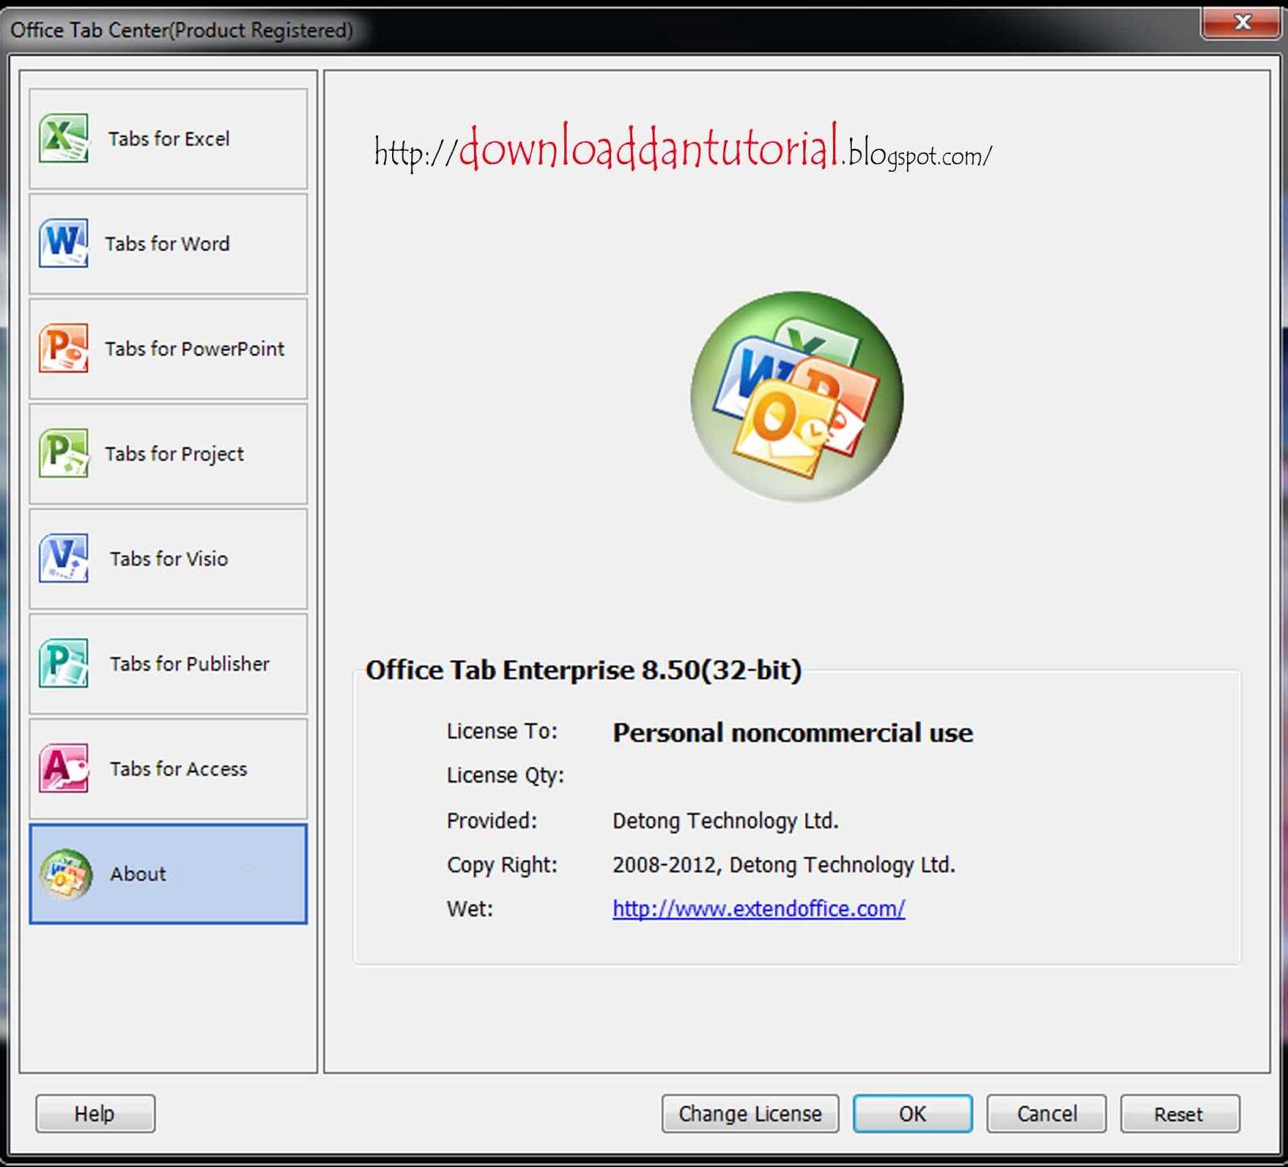Close the Office Tab Center window
1288x1167 pixels.
tap(1242, 22)
